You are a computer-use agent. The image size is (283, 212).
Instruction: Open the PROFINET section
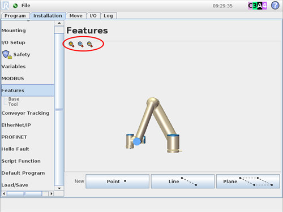(14, 137)
